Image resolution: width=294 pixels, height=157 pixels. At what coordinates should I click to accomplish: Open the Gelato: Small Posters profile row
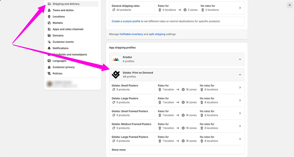176,87
